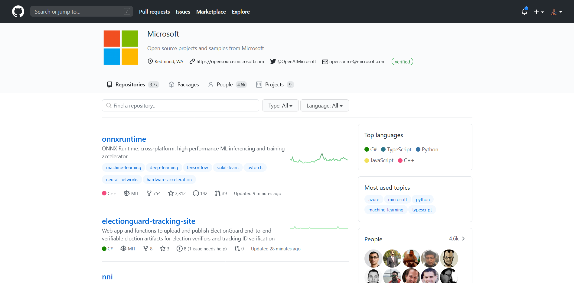Select the deep-learning topic tag
574x283 pixels.
tap(164, 168)
